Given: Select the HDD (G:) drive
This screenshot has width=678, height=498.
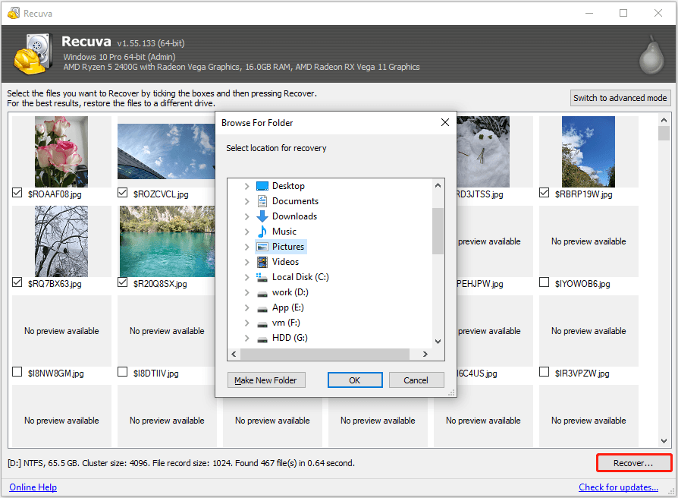Looking at the screenshot, I should tap(290, 338).
